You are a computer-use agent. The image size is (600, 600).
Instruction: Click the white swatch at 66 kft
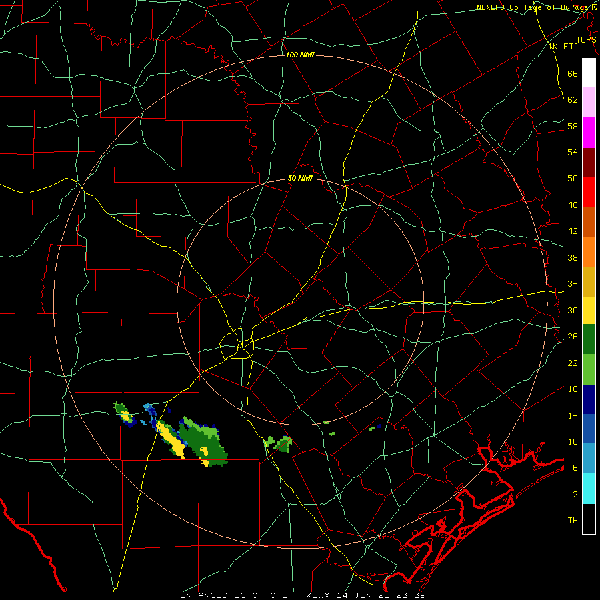point(589,73)
